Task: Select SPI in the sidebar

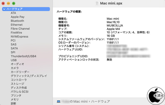Action: [13, 52]
